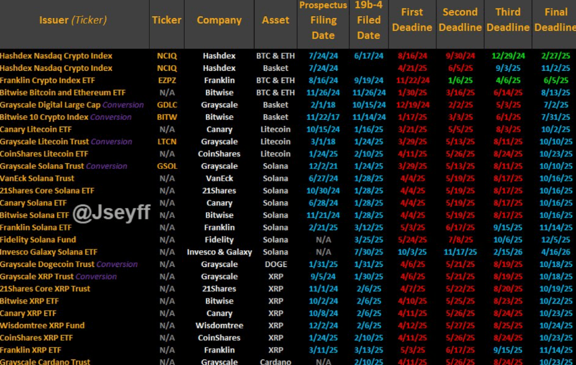The image size is (576, 365).
Task: Select the GSOL ticker cell
Action: 167,166
